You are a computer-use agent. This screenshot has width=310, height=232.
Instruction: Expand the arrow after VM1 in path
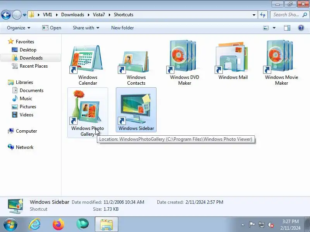click(x=57, y=15)
